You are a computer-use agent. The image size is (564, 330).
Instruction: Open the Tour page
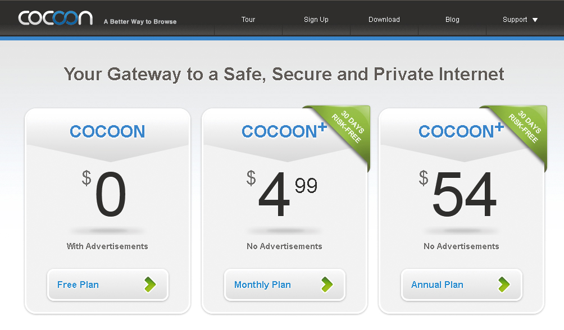[x=248, y=20]
